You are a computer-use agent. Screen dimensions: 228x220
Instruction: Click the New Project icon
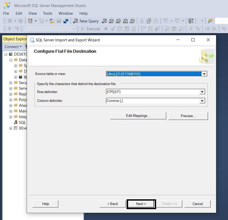tap(30, 21)
